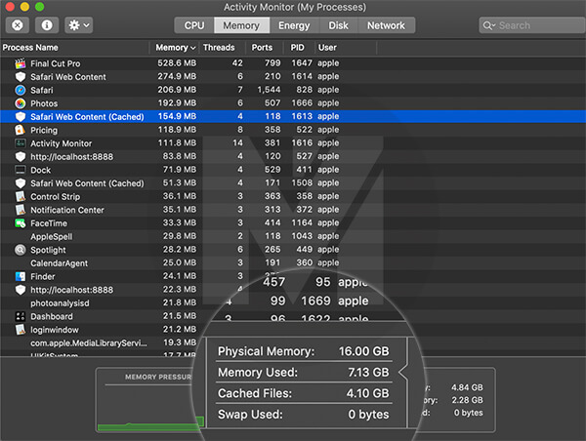
Task: Click the 528.6 MB memory value
Action: coord(177,62)
